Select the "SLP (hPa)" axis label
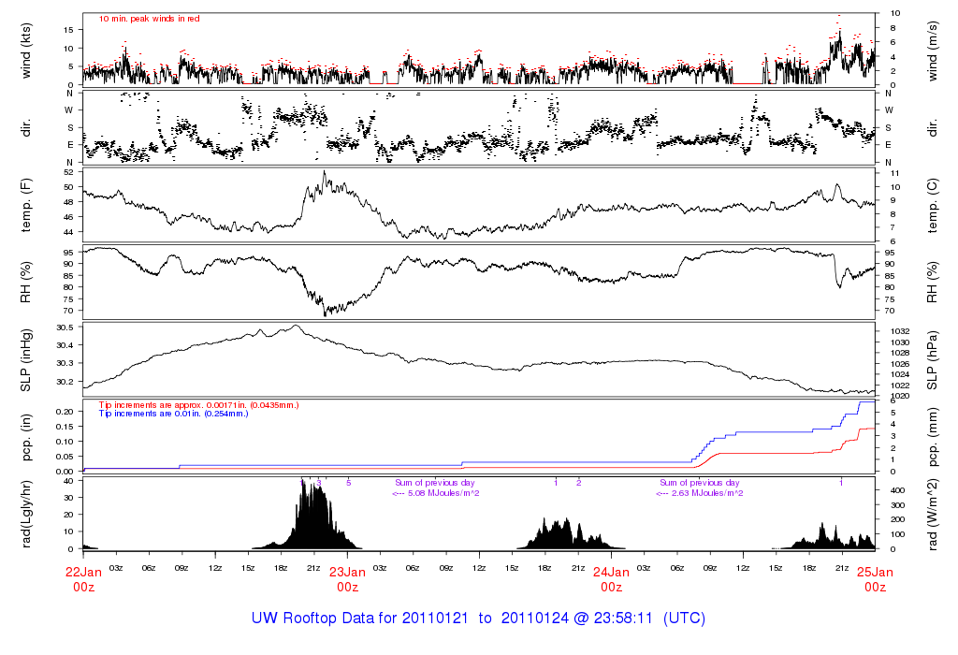 pos(932,360)
